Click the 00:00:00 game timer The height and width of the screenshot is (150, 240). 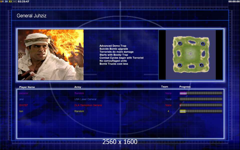tap(234, 1)
